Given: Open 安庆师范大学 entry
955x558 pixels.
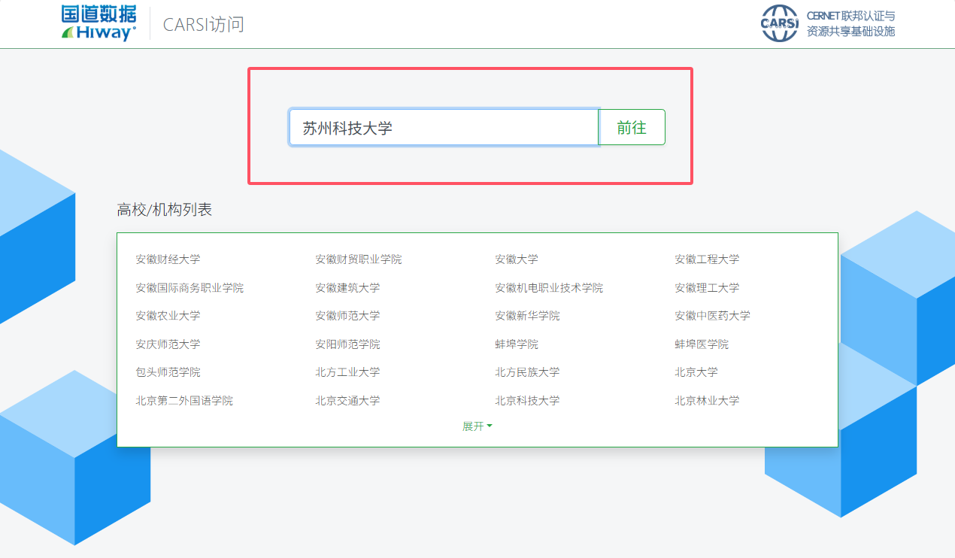Looking at the screenshot, I should click(x=168, y=344).
